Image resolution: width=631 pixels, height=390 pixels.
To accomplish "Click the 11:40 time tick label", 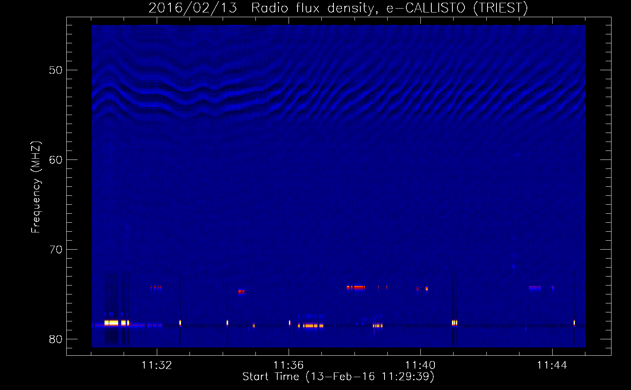I will [420, 365].
